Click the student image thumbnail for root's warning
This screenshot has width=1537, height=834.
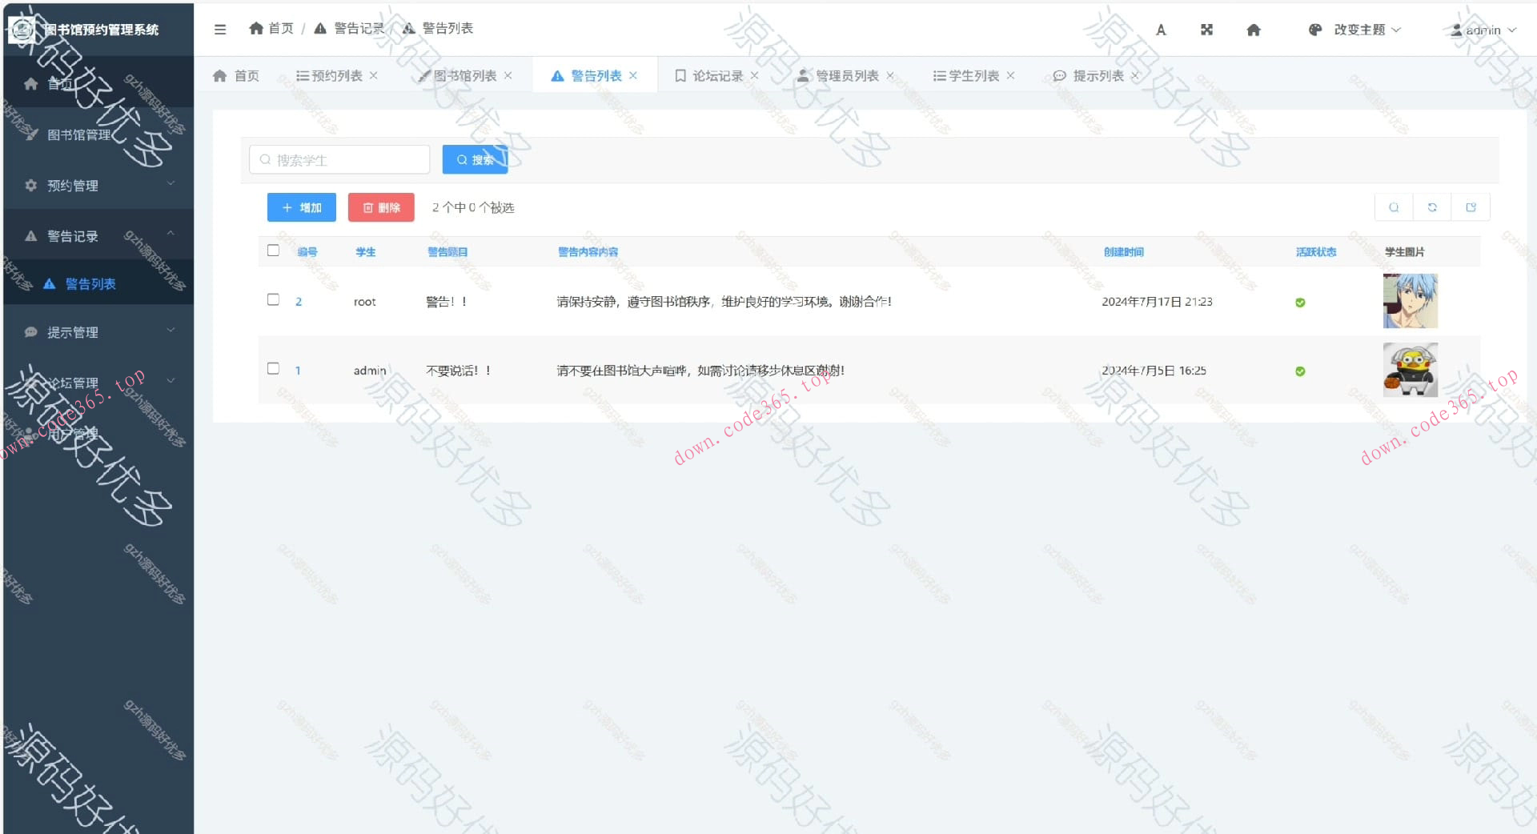[1410, 300]
